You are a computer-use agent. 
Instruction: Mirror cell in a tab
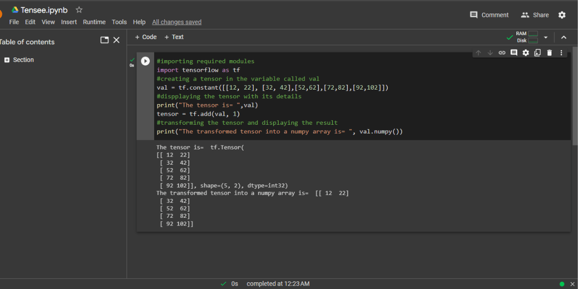[x=537, y=53]
